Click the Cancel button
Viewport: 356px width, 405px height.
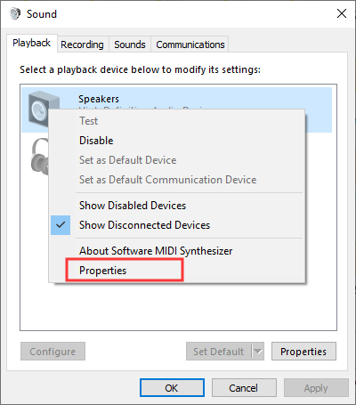[x=244, y=388]
